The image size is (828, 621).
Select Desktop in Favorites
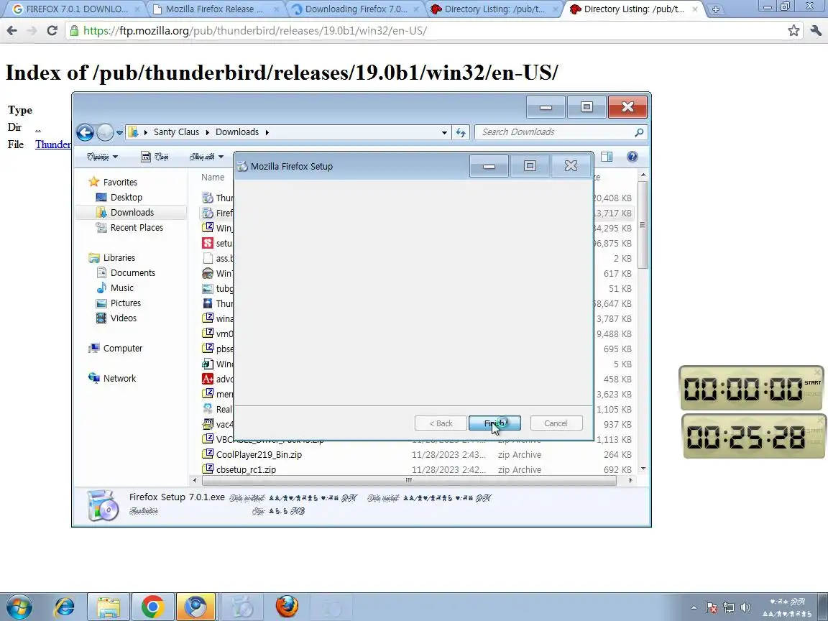[x=126, y=197]
